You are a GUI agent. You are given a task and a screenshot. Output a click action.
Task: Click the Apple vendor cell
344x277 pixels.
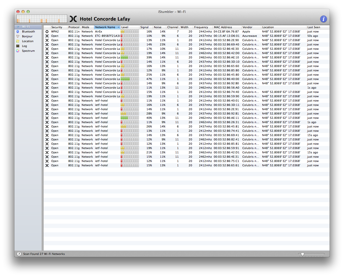pyautogui.click(x=246, y=31)
